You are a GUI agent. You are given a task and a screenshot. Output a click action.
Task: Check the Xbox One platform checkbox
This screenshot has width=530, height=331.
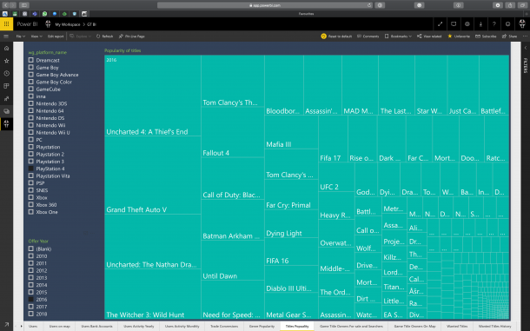pos(31,212)
